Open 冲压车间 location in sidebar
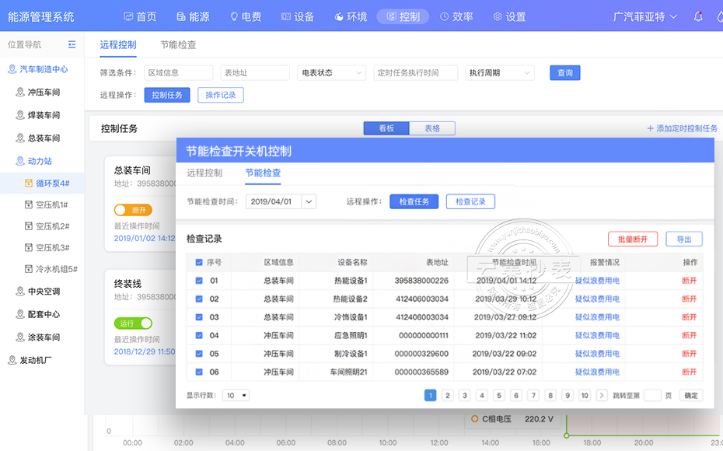The width and height of the screenshot is (723, 451). 44,93
